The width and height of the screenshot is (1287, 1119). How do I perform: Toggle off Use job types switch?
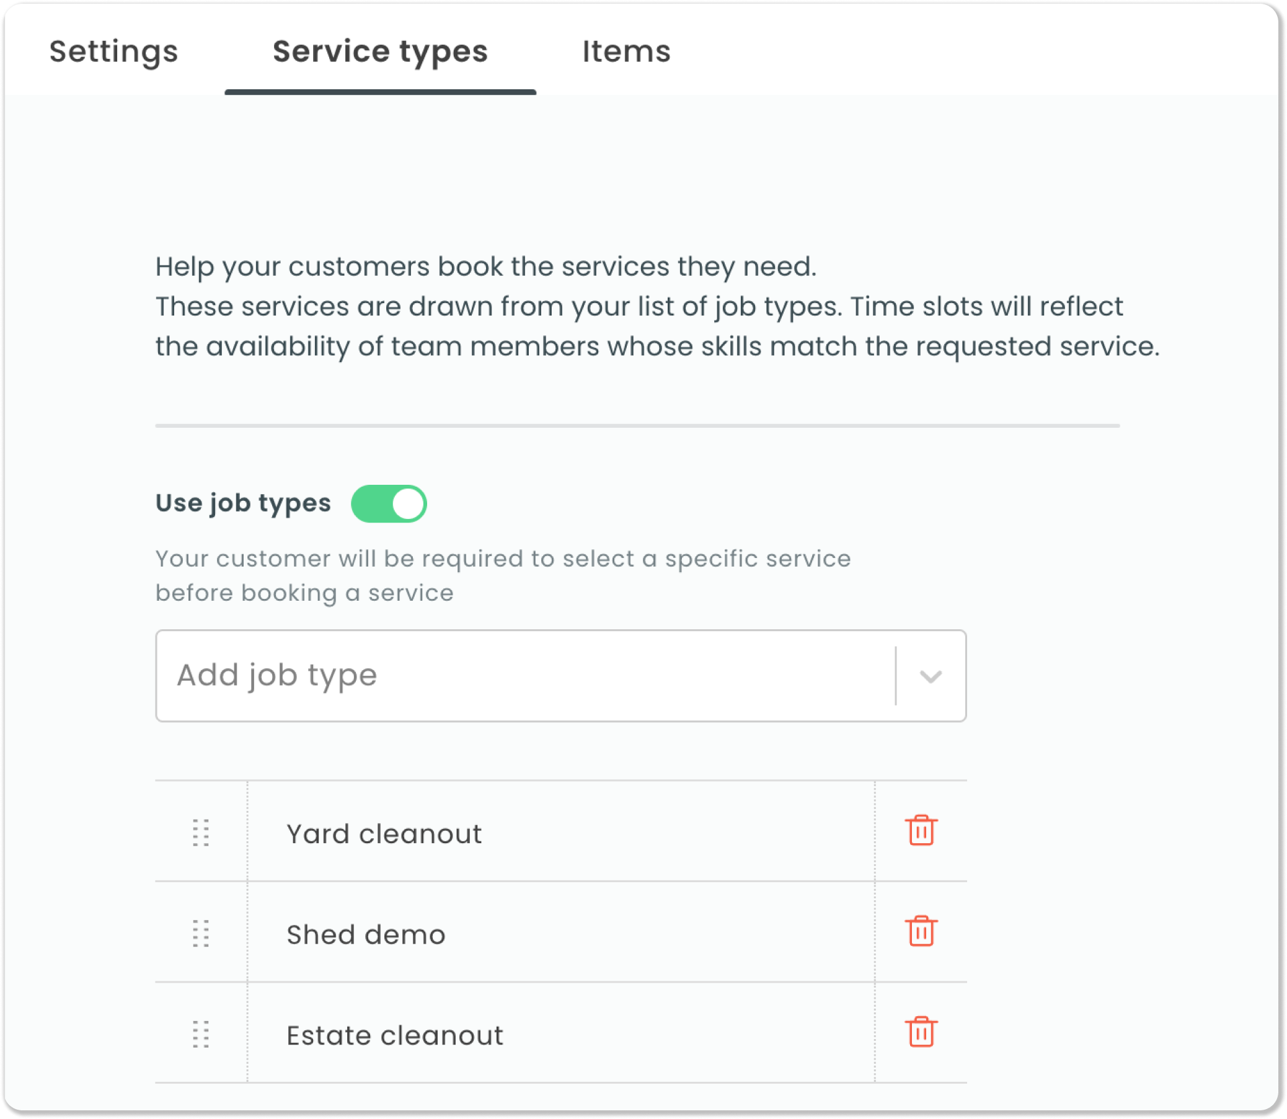click(389, 503)
